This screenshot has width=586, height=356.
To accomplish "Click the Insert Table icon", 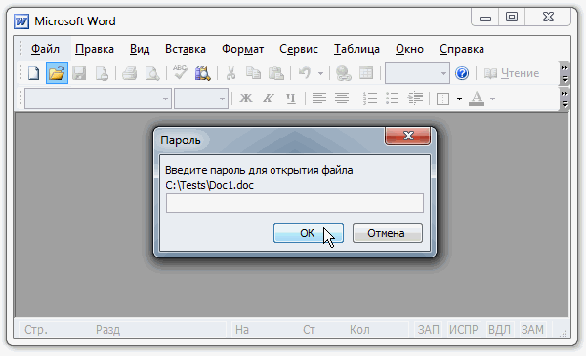I will 366,73.
